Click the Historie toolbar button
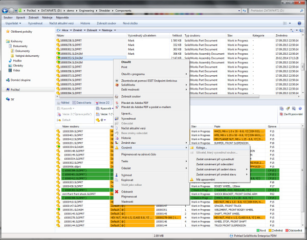The height and width of the screenshot is (240, 307). click(x=85, y=24)
